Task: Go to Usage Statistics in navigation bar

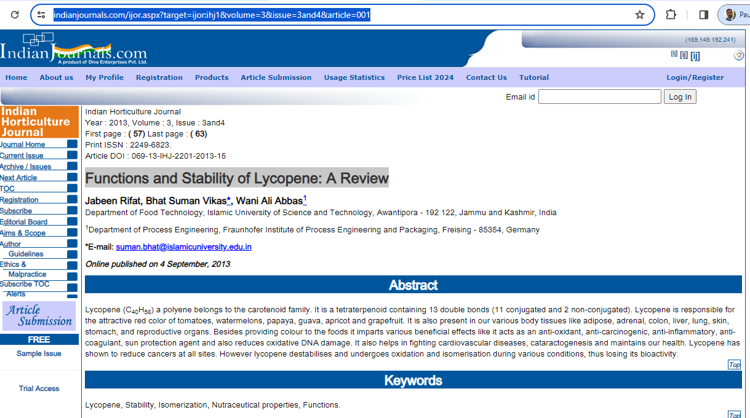Action: tap(354, 77)
